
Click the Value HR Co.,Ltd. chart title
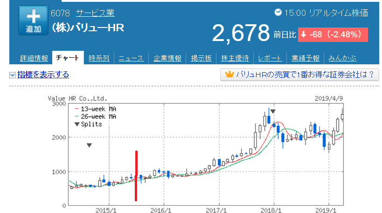click(77, 99)
